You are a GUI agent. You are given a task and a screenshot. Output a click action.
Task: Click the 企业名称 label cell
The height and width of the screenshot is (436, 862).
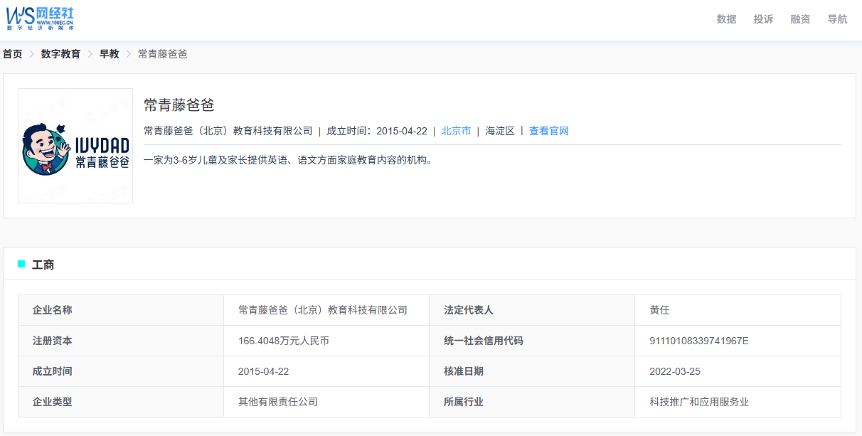click(x=121, y=310)
